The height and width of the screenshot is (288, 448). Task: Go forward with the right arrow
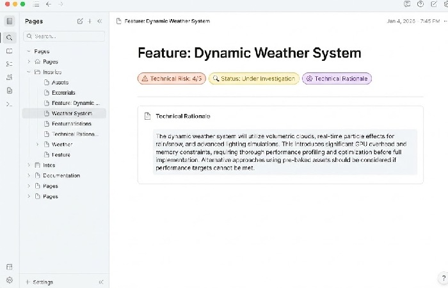point(61,4)
